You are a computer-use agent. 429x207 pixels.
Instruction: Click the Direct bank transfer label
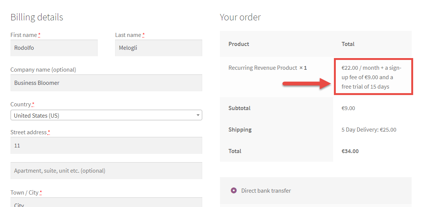click(x=266, y=190)
